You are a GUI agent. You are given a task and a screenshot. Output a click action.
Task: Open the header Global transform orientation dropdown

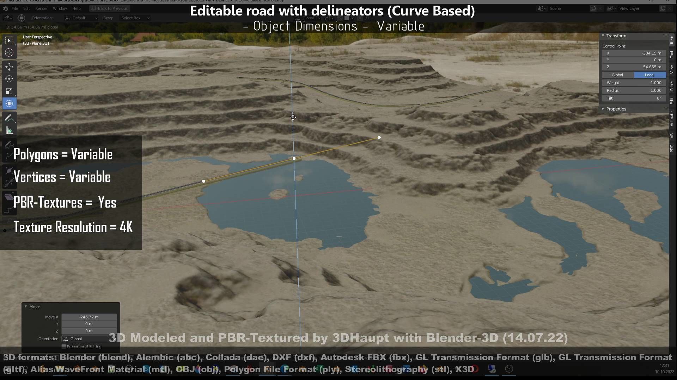point(308,18)
